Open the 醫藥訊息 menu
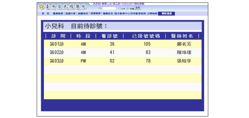The height and width of the screenshot is (118, 249). pyautogui.click(x=108, y=14)
